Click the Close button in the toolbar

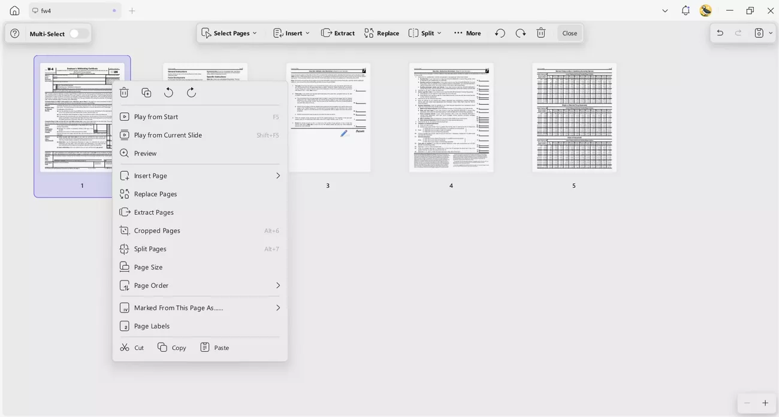(569, 33)
